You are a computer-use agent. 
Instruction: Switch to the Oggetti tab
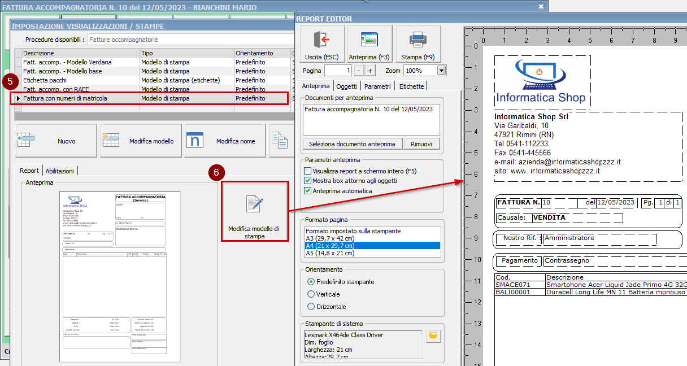(346, 86)
